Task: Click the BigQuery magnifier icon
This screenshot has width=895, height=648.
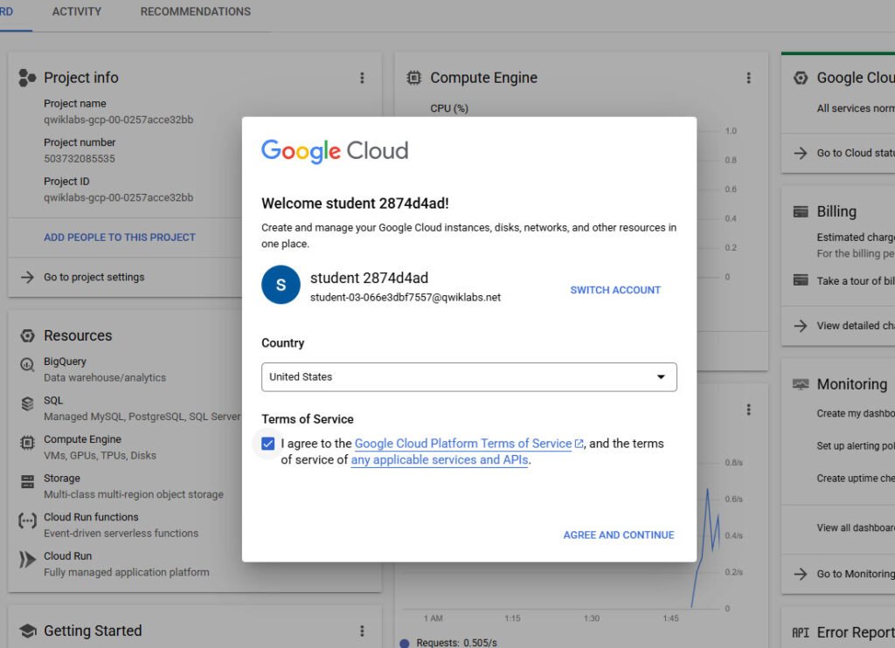Action: pyautogui.click(x=27, y=364)
